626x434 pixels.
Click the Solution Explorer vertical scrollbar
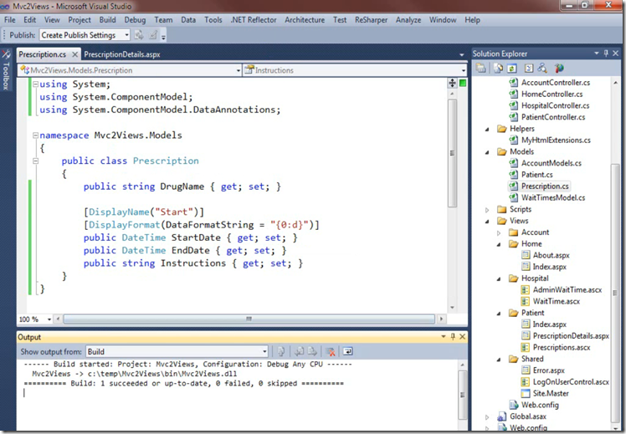615,294
